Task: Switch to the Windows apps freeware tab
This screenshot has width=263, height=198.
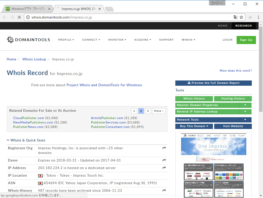Action: (x=28, y=9)
